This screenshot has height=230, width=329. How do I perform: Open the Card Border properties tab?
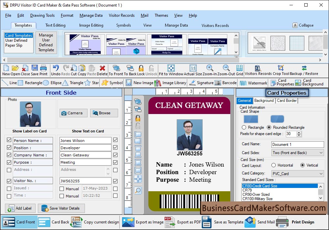(287, 101)
